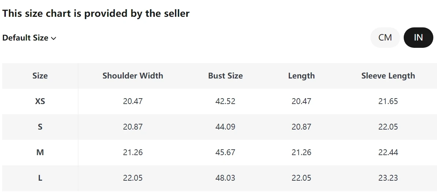Expand the Default Size dropdown
437x192 pixels.
click(29, 38)
